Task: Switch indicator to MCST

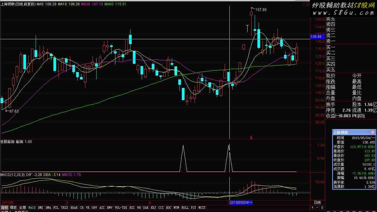Action: pyautogui.click(x=202, y=208)
